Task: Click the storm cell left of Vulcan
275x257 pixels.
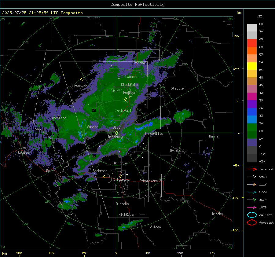Action: pos(130,225)
